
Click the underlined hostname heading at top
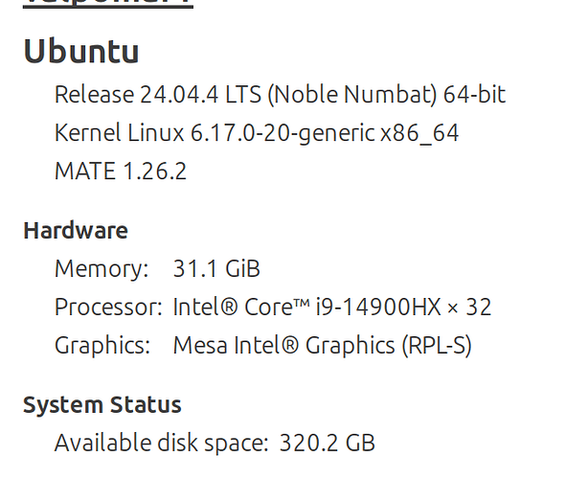(x=107, y=4)
